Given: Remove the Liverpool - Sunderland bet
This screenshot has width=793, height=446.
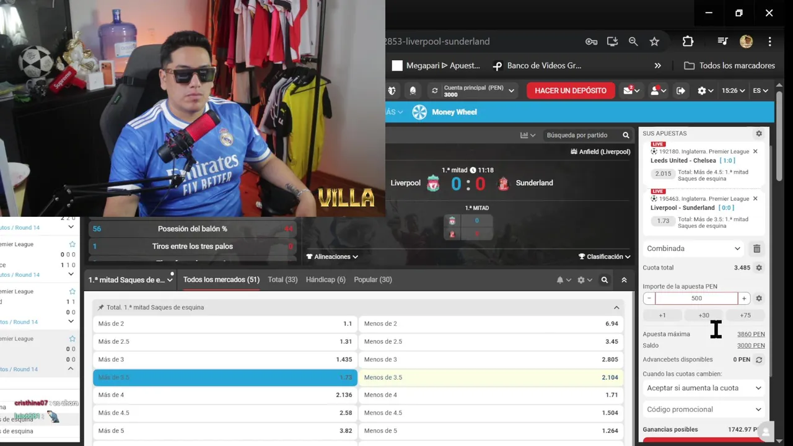Looking at the screenshot, I should point(755,199).
